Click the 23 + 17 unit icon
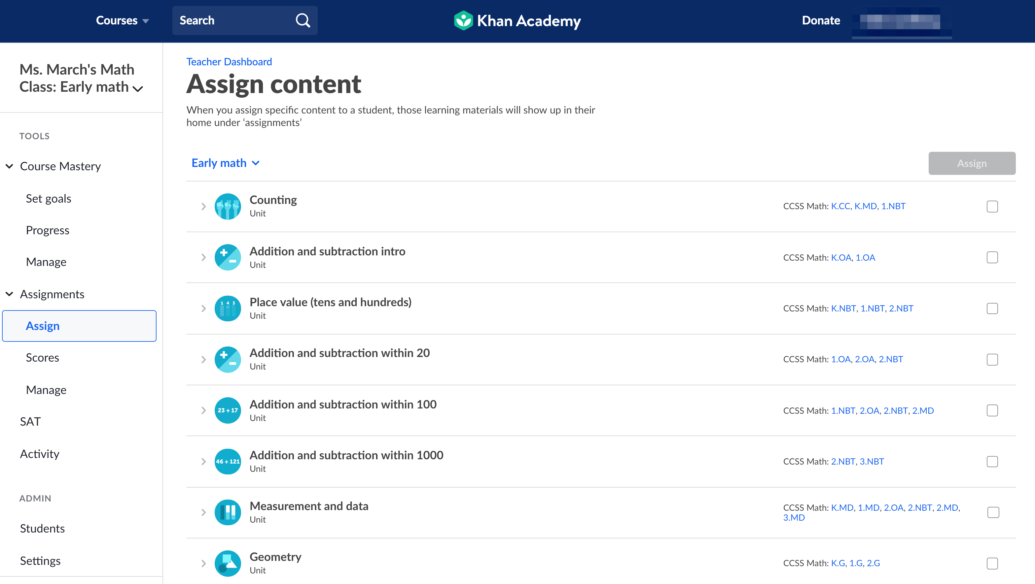1035x584 pixels. pyautogui.click(x=228, y=410)
